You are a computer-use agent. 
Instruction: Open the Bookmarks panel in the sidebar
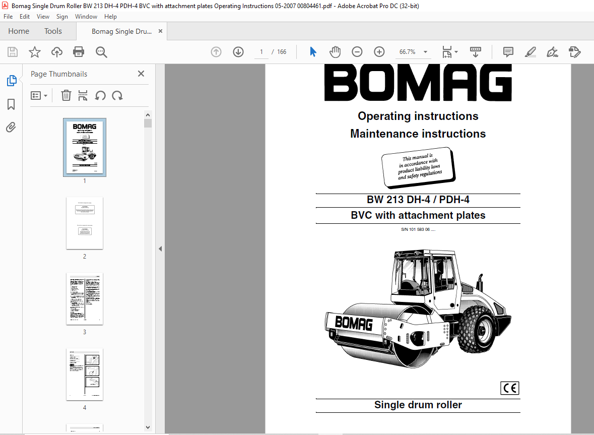pos(12,104)
